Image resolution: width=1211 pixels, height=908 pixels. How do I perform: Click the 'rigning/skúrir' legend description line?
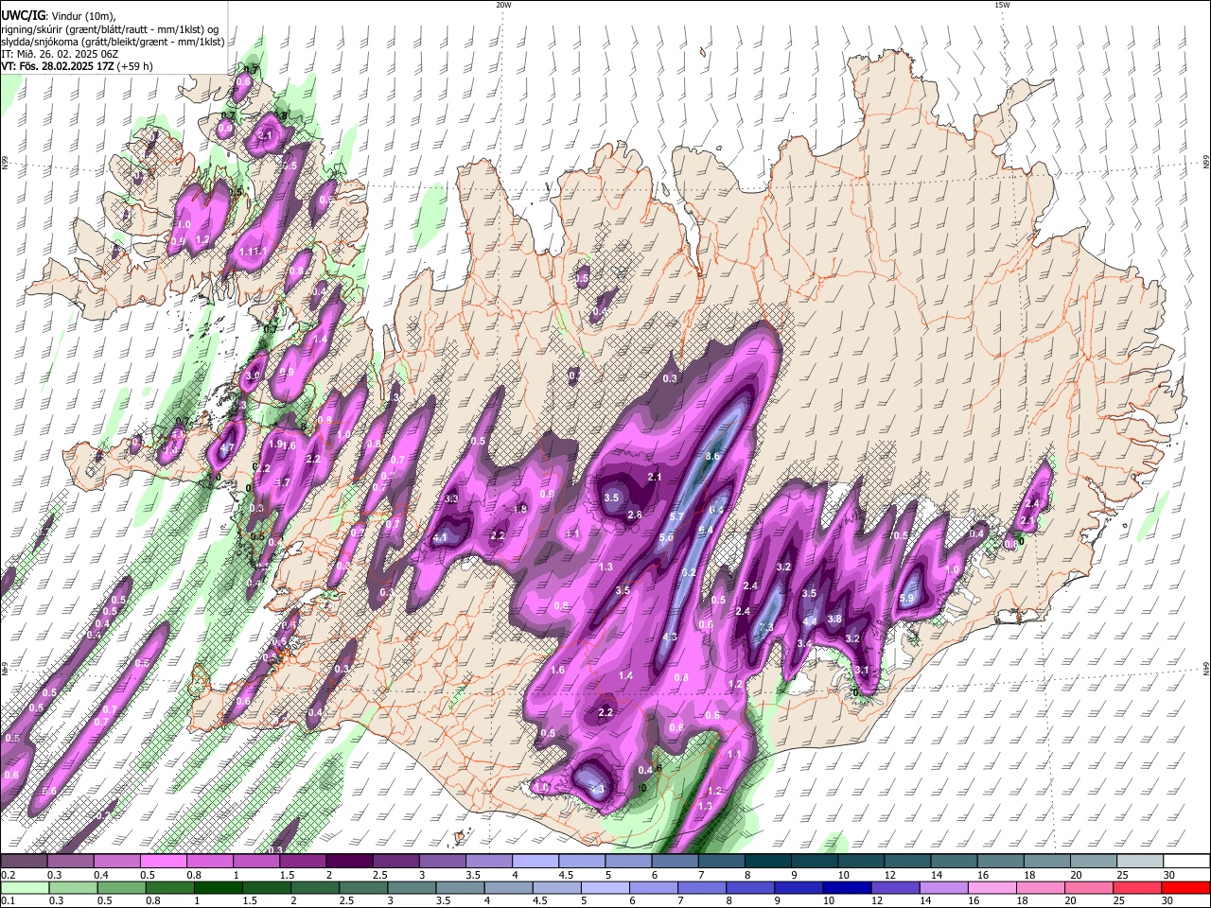[x=112, y=28]
